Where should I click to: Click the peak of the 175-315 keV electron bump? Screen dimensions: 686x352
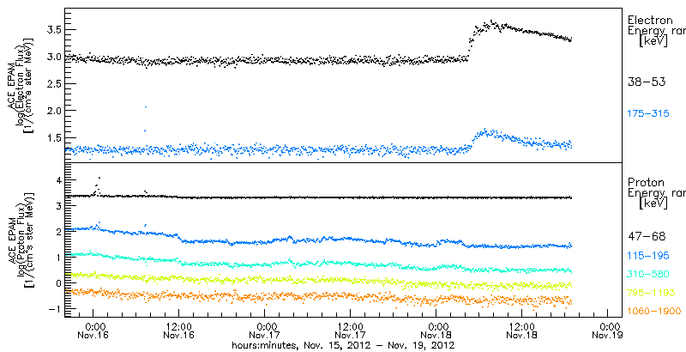click(x=485, y=130)
